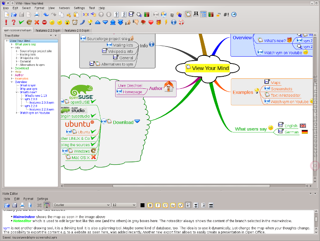Image resolution: width=320 pixels, height=241 pixels.
Task: Switch to the features-2.0.0.vym tab
Action: click(x=77, y=31)
